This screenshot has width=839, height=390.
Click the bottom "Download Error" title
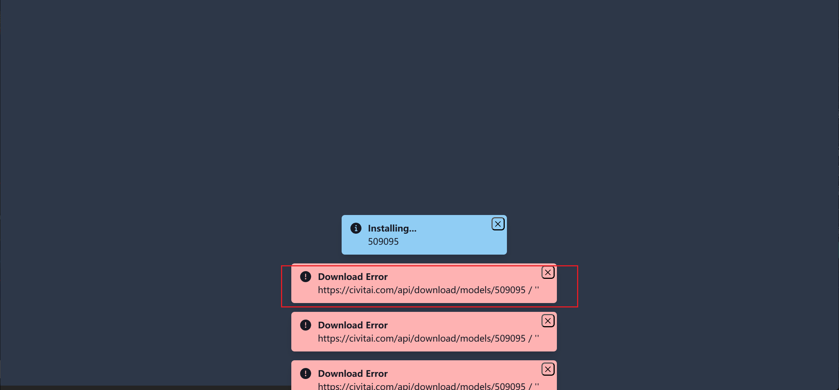(353, 373)
